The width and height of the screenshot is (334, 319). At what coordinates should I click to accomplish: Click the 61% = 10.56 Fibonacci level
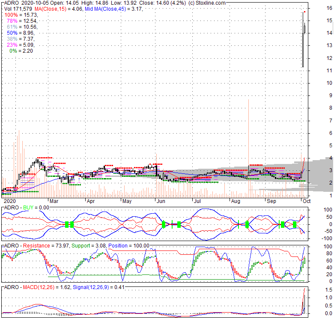point(22,27)
